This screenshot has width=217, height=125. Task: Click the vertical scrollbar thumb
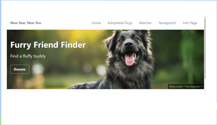205,48
